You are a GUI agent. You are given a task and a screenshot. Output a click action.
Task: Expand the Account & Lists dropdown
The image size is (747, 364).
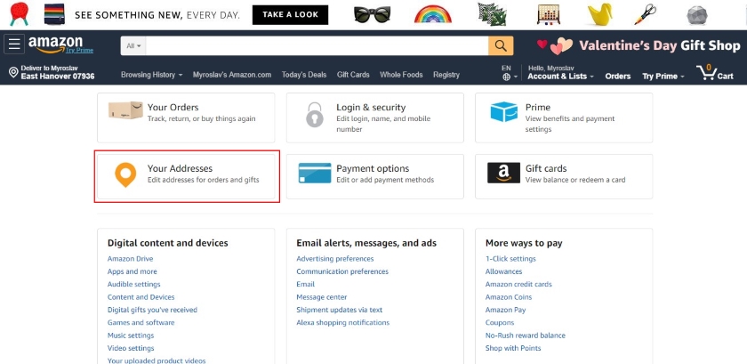click(560, 77)
